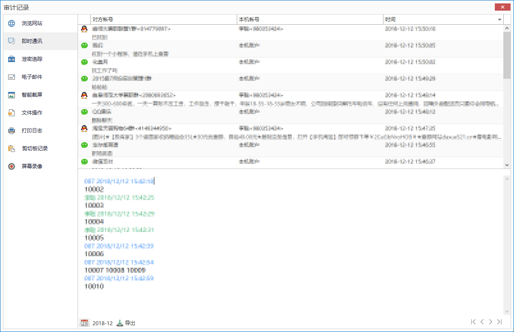
Task: Click the 导出 export button
Action: 126,323
